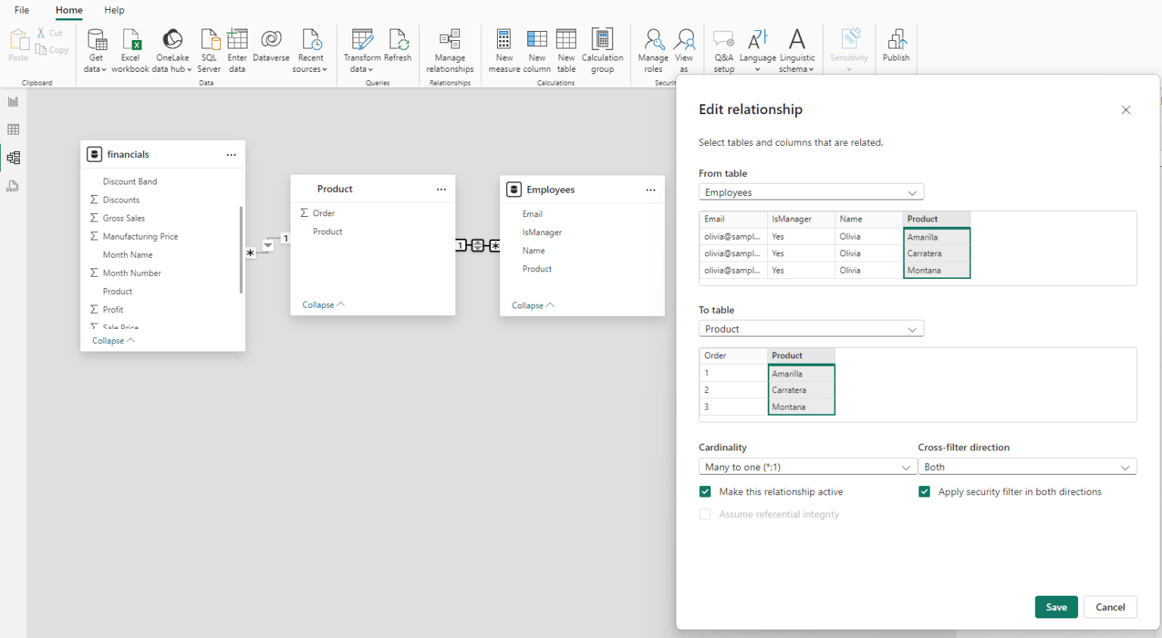Switch to Report view in left sidebar
This screenshot has width=1162, height=638.
click(x=13, y=101)
